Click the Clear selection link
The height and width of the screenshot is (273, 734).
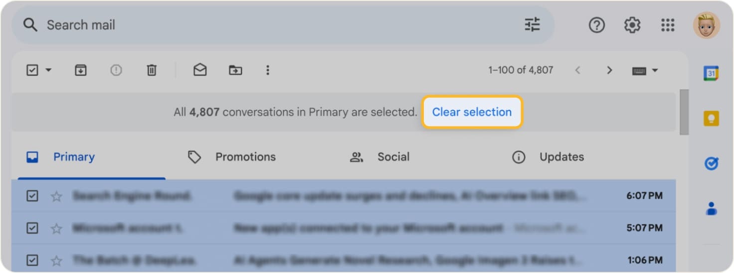(472, 112)
